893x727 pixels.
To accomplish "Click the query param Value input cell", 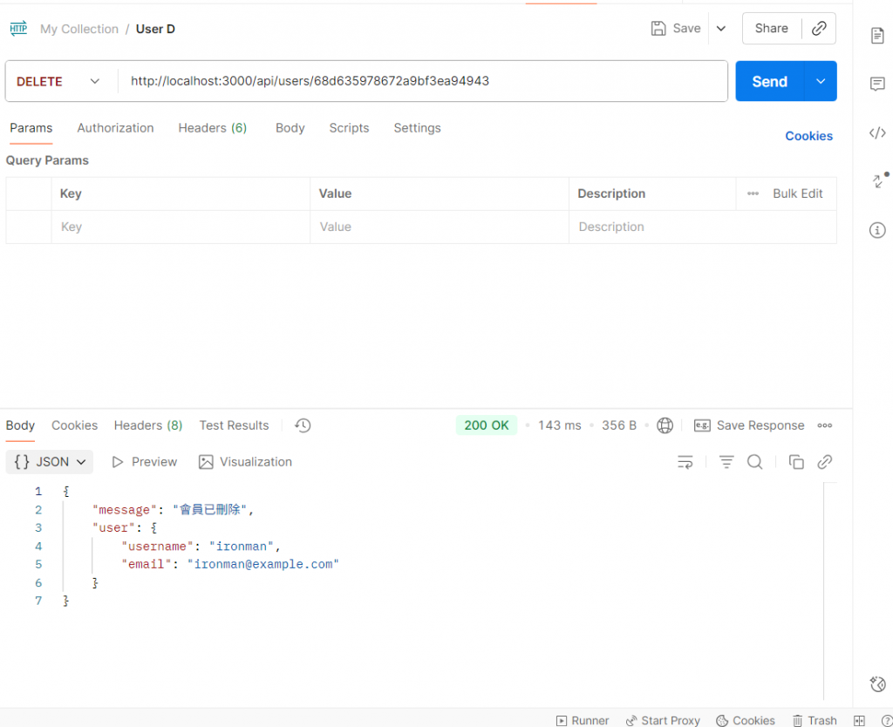I will click(440, 228).
